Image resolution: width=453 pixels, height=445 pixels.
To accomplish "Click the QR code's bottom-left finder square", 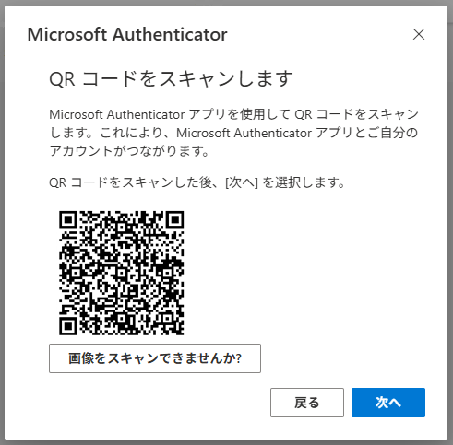I will pos(67,326).
